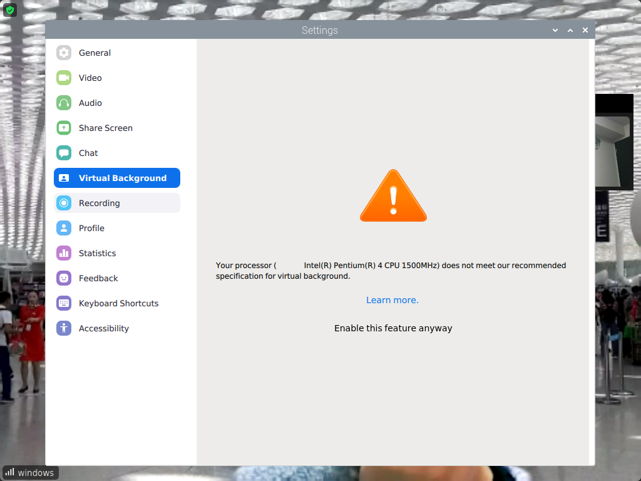Click the Profile avatar icon
Image resolution: width=641 pixels, height=481 pixels.
pos(64,228)
